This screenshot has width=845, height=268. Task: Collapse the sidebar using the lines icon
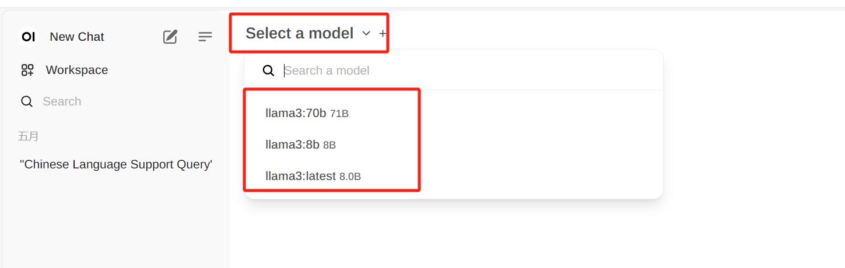[x=205, y=37]
